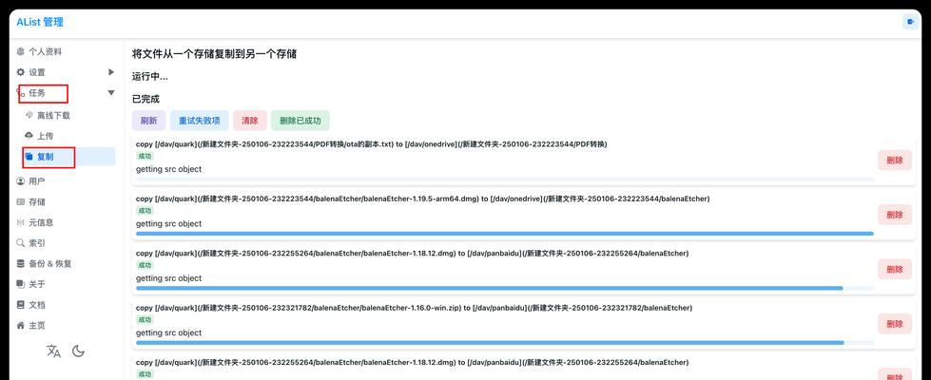Click 'getting src object' under ota的副本.txt task
The width and height of the screenshot is (931, 380).
[x=168, y=169]
